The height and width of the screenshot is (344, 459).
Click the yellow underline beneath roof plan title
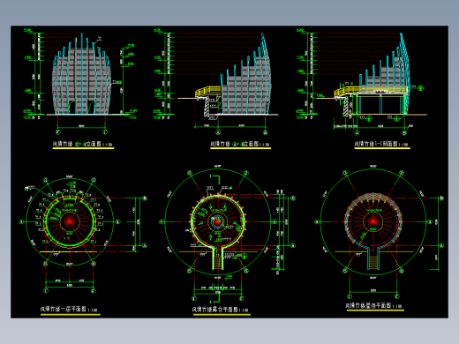click(x=375, y=310)
